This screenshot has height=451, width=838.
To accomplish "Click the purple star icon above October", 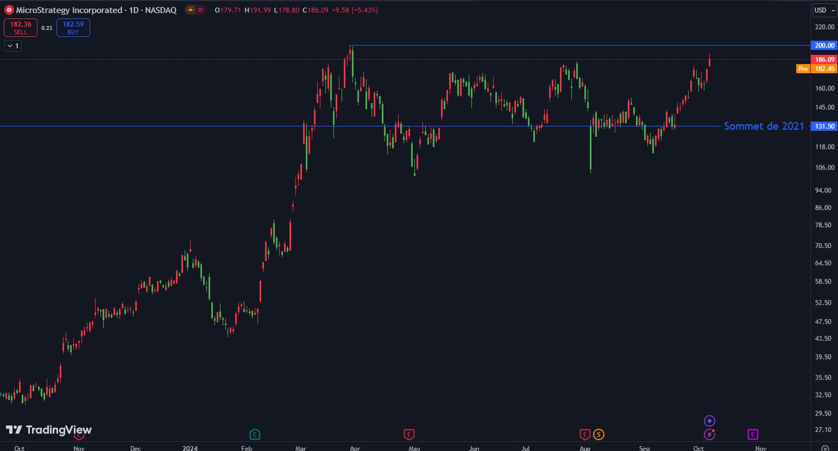I will [x=709, y=421].
